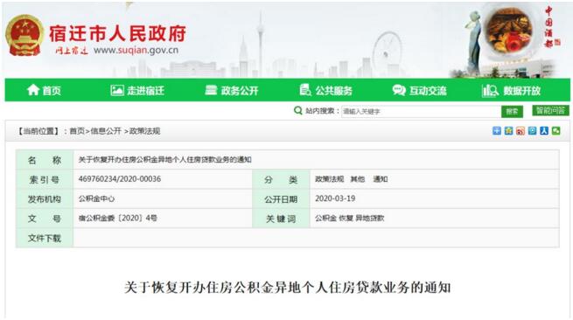Open the 智能问答 button
573x320 pixels.
(x=550, y=110)
